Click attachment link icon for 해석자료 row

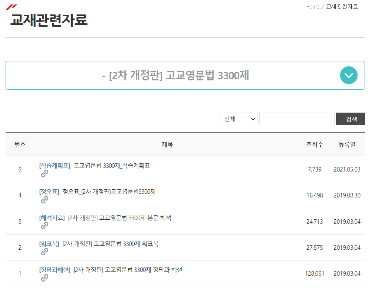click(x=45, y=226)
